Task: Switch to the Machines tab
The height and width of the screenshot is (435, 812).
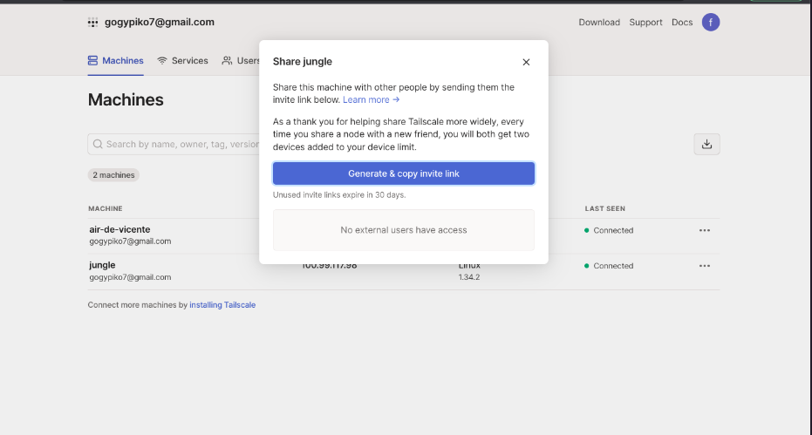Action: [x=115, y=61]
